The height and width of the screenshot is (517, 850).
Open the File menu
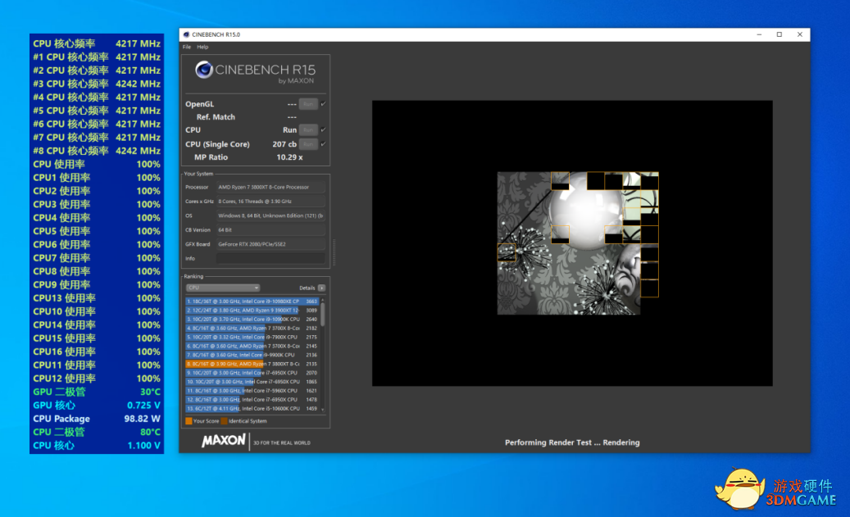coord(187,48)
